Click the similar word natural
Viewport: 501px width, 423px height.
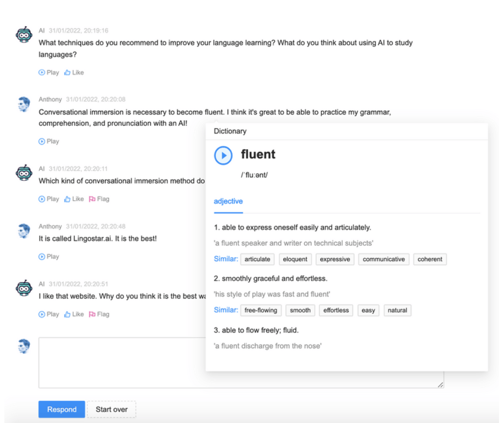397,310
